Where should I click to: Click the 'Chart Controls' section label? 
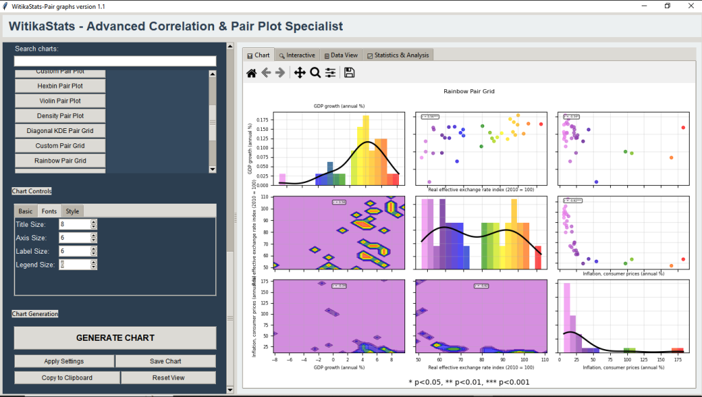pyautogui.click(x=32, y=191)
